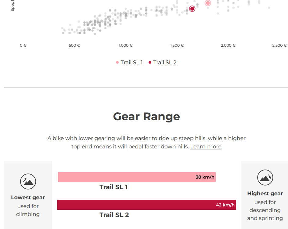Click the Trail SL 1 bar caption
288x229 pixels.
(x=113, y=187)
